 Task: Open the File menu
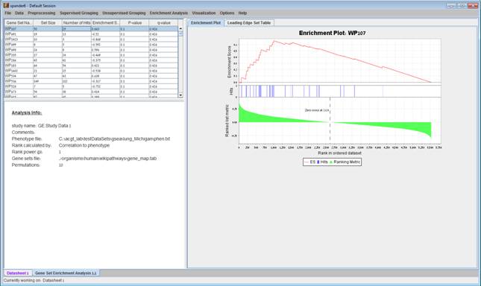(8, 13)
